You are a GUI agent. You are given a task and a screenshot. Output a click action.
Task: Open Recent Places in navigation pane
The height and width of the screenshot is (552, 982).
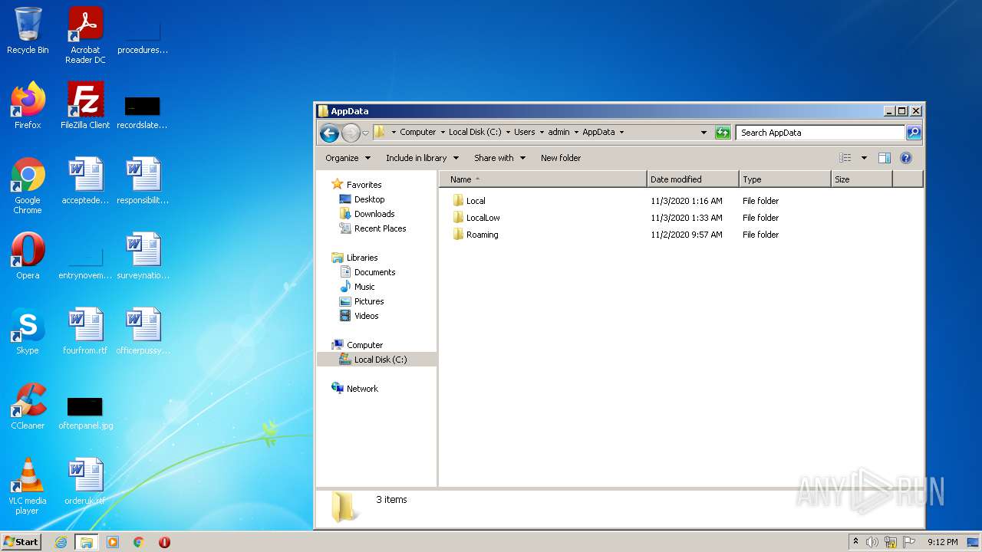click(373, 228)
